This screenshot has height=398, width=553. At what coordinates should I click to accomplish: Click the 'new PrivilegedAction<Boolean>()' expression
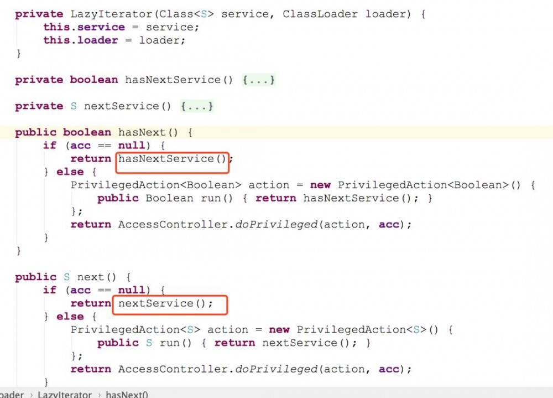(415, 185)
